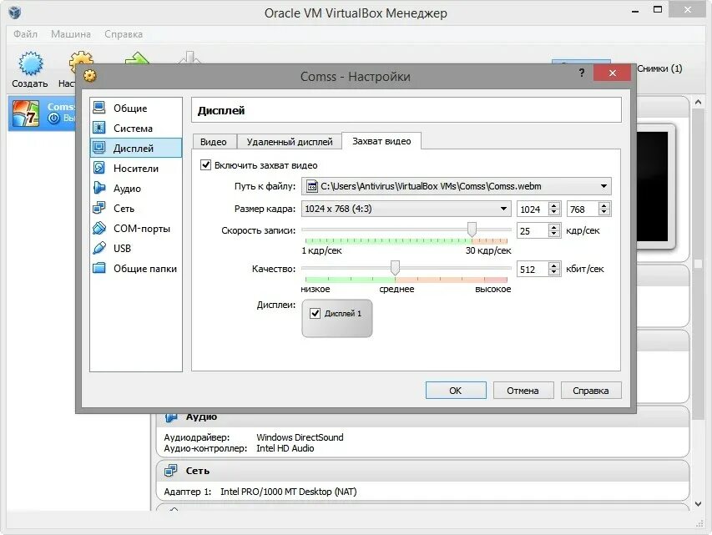Open the Справка menu in menu bar
The image size is (712, 535).
(124, 34)
